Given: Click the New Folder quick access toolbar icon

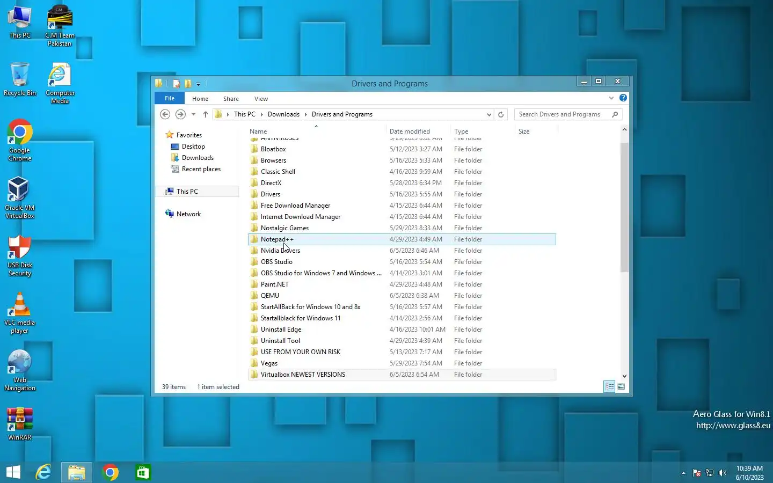Looking at the screenshot, I should point(188,83).
